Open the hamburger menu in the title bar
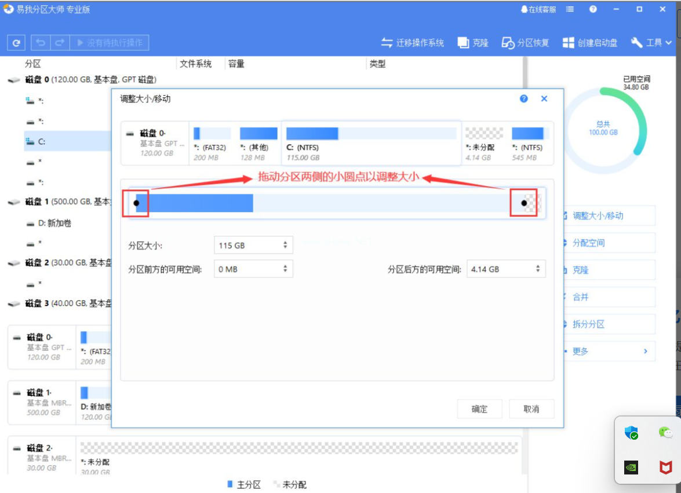Screen dimensions: 681x493 click(x=570, y=9)
